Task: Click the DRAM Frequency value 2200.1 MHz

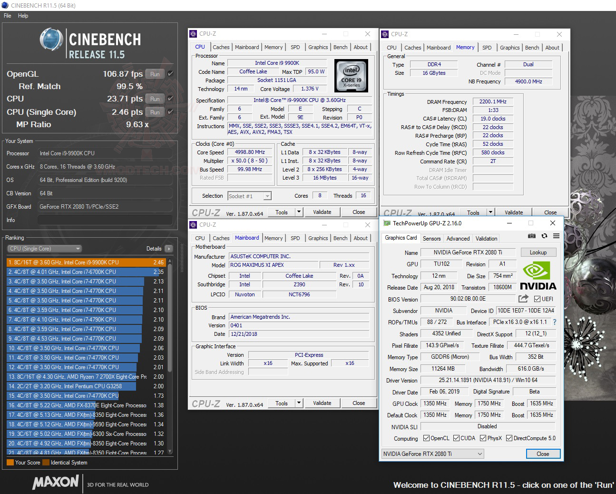Action: click(x=493, y=101)
